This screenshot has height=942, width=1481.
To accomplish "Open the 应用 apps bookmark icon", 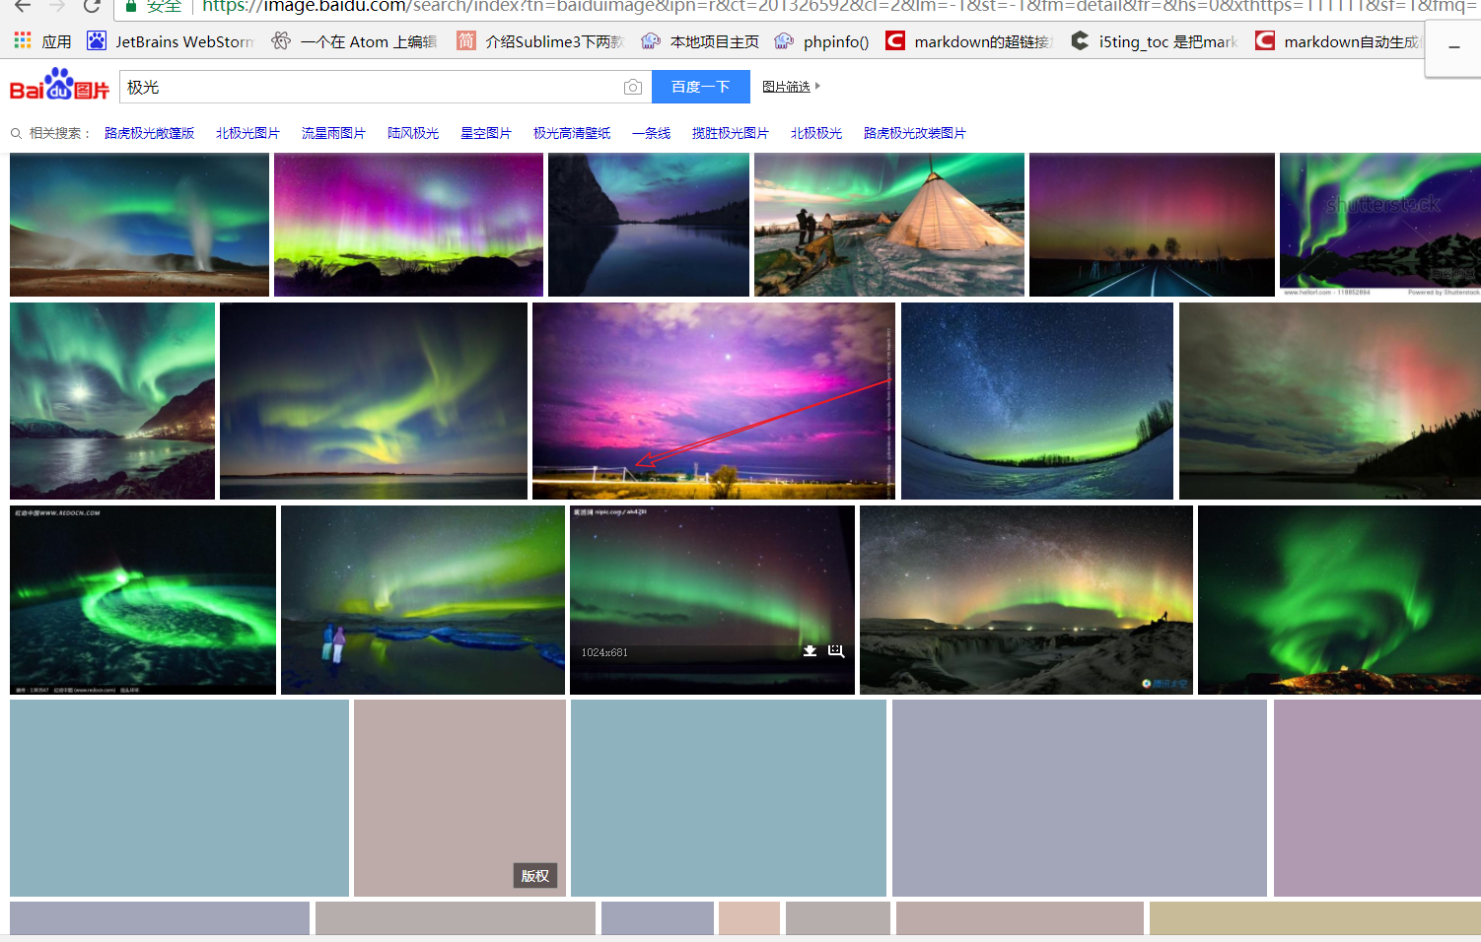I will pyautogui.click(x=23, y=41).
